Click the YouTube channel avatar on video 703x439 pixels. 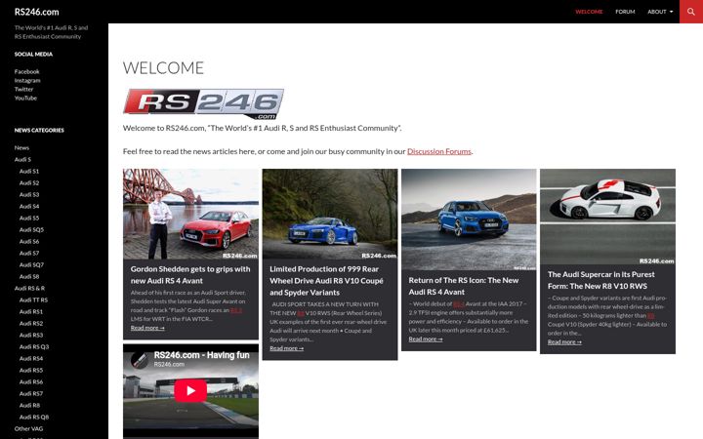[x=140, y=359]
